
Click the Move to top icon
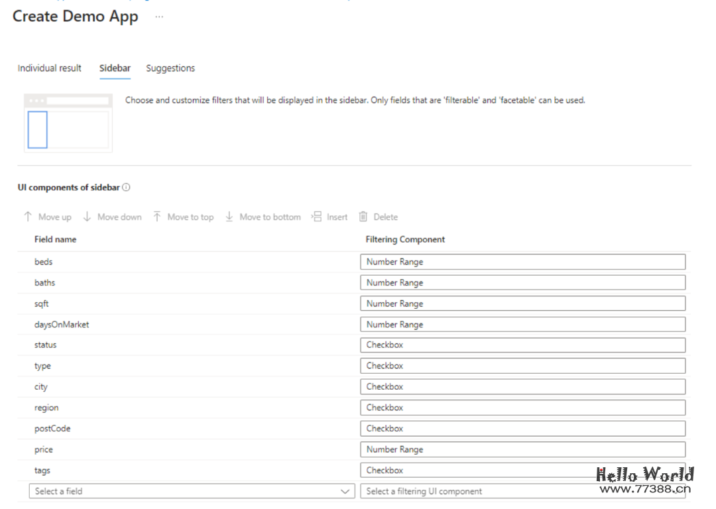click(157, 217)
